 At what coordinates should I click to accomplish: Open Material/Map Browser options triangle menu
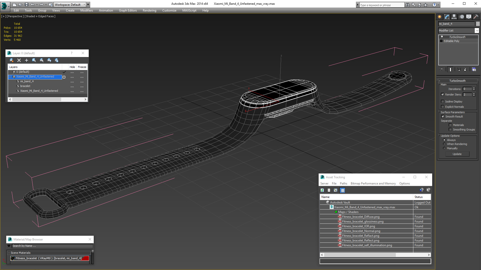pos(9,246)
